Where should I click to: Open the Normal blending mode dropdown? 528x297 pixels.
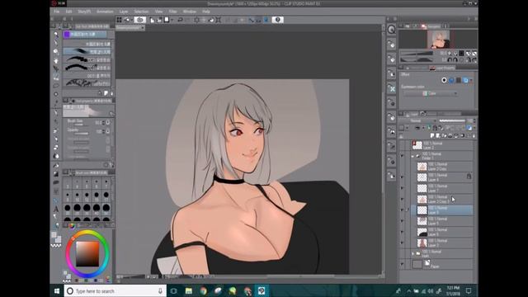coord(418,121)
